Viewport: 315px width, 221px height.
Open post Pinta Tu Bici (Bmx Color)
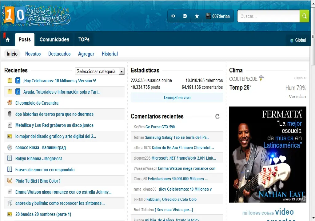(x=38, y=181)
